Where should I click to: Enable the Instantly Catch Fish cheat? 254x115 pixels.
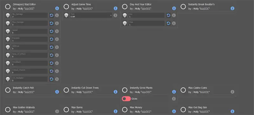click(8, 90)
